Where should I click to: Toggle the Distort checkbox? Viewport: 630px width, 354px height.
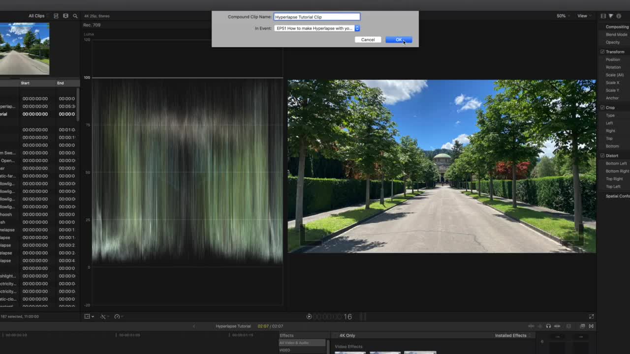(602, 155)
